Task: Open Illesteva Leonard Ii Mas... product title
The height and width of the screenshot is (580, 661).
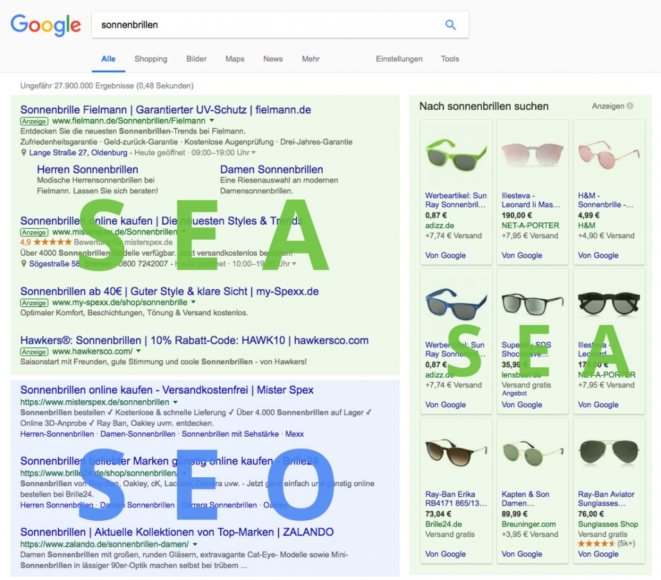Action: [x=531, y=200]
